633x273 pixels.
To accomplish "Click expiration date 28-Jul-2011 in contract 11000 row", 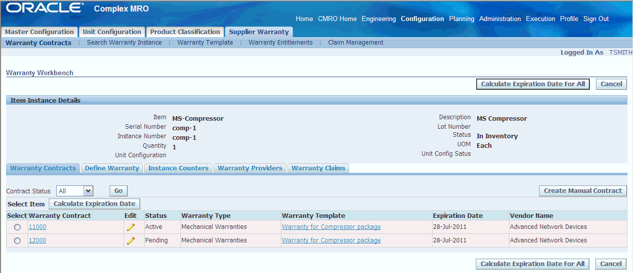I will point(450,227).
